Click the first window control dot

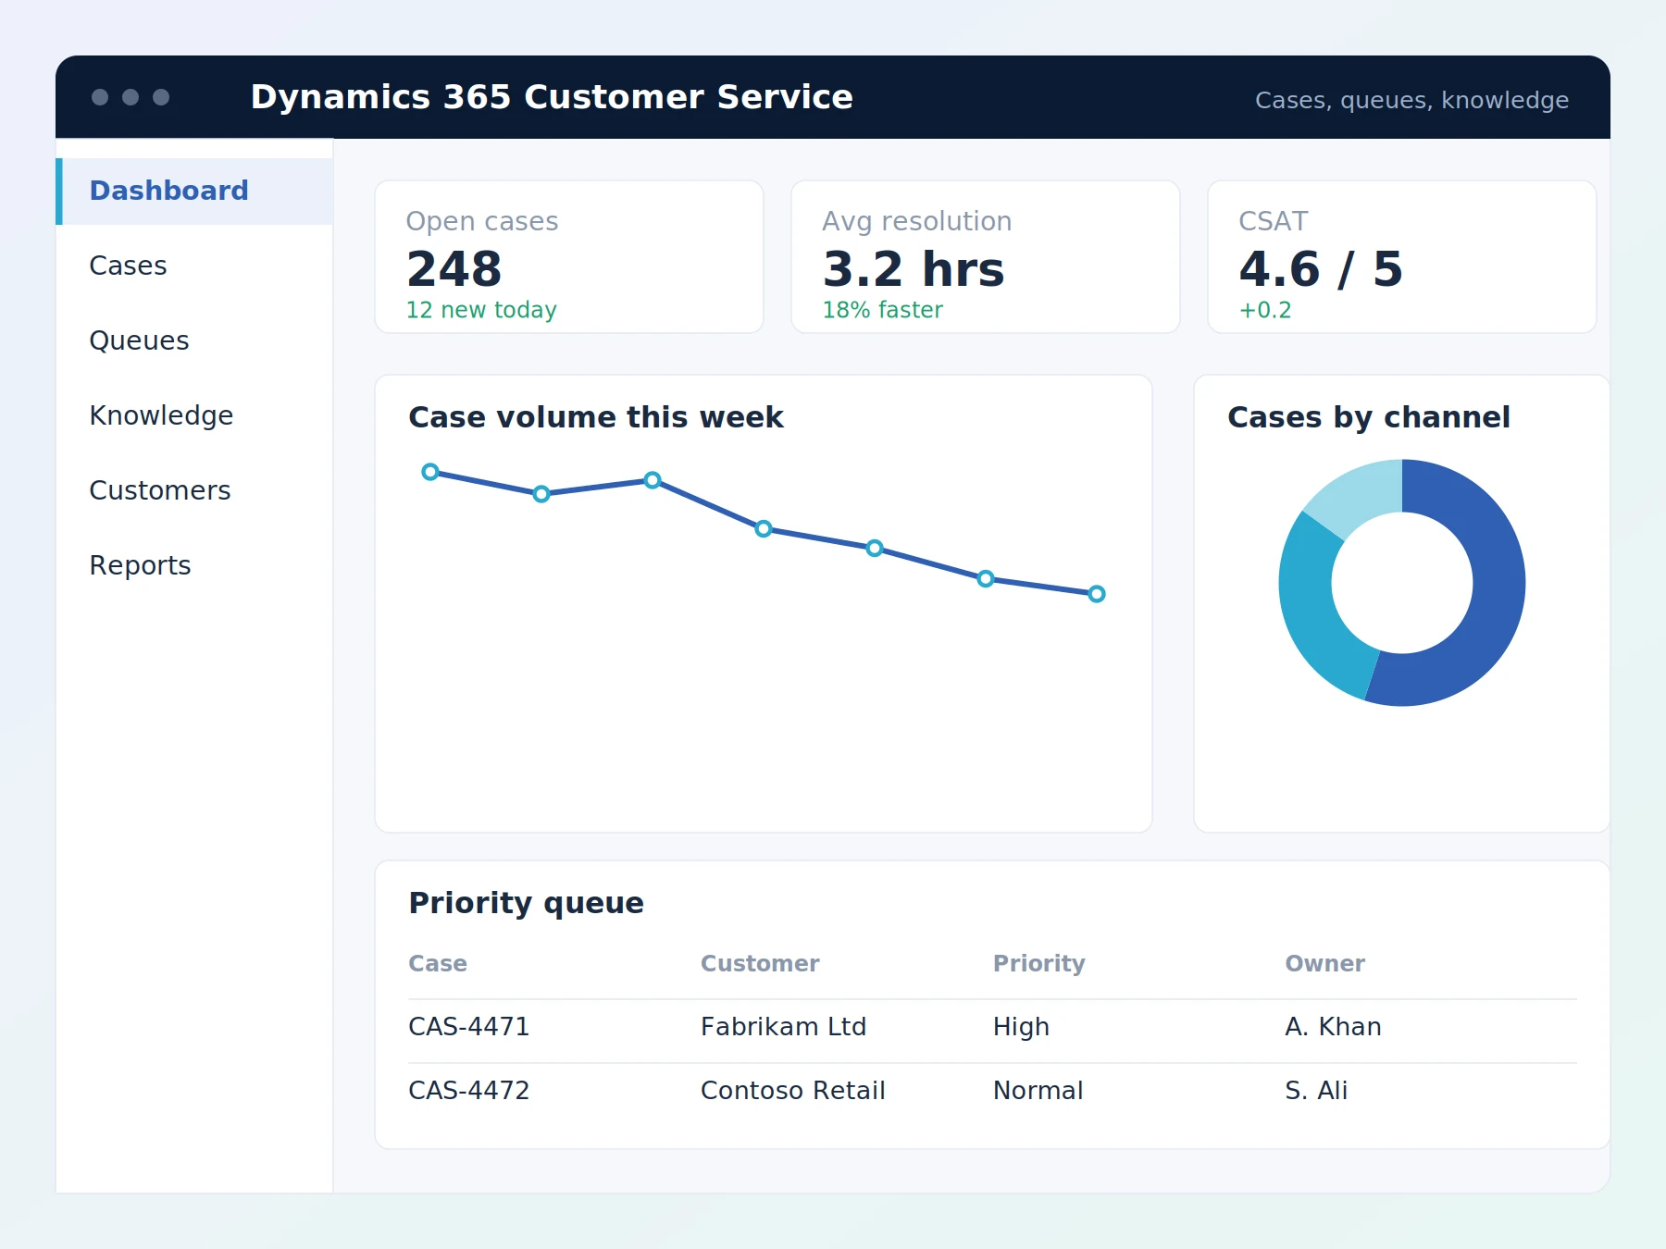point(100,97)
